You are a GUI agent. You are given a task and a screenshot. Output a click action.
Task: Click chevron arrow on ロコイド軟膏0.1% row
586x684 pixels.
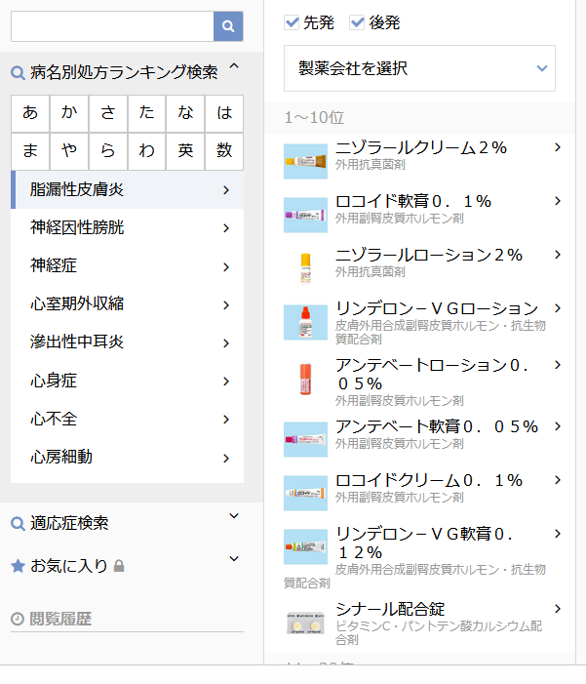[558, 201]
